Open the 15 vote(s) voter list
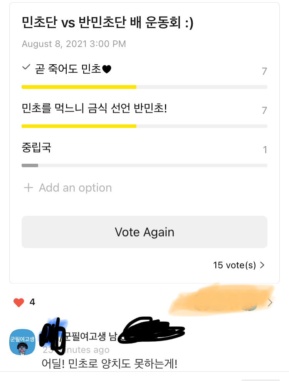289x381 pixels. tap(234, 265)
